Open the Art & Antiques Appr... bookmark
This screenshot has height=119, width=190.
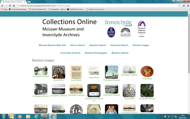18,9
